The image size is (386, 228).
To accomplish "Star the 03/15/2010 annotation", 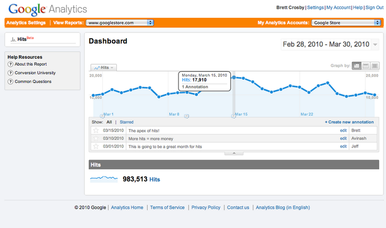I will [96, 130].
